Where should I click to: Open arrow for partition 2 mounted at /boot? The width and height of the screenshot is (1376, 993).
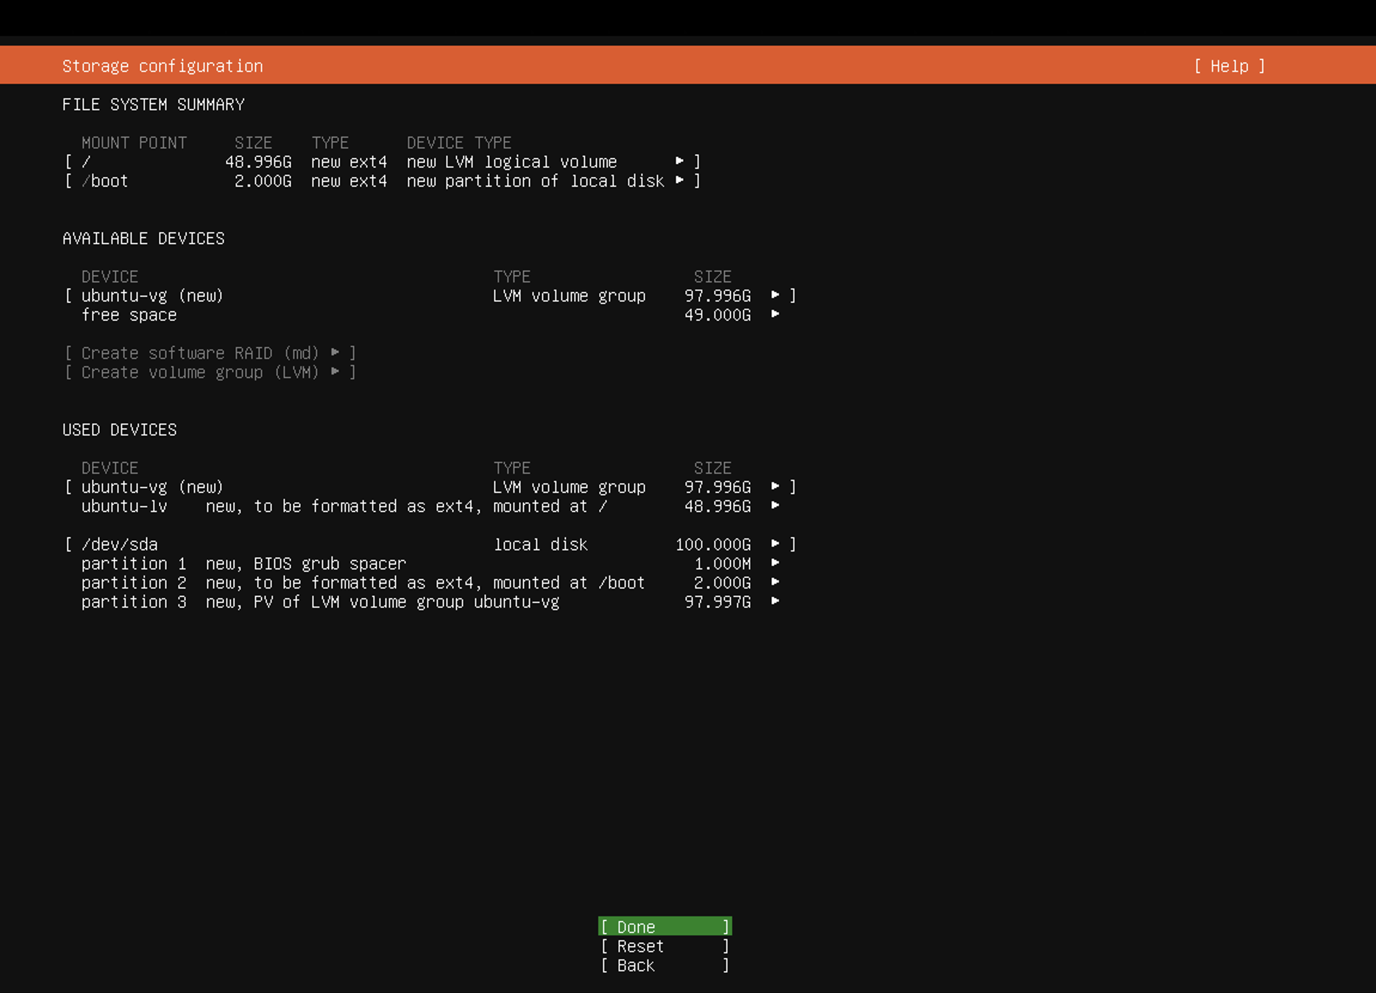pos(775,582)
